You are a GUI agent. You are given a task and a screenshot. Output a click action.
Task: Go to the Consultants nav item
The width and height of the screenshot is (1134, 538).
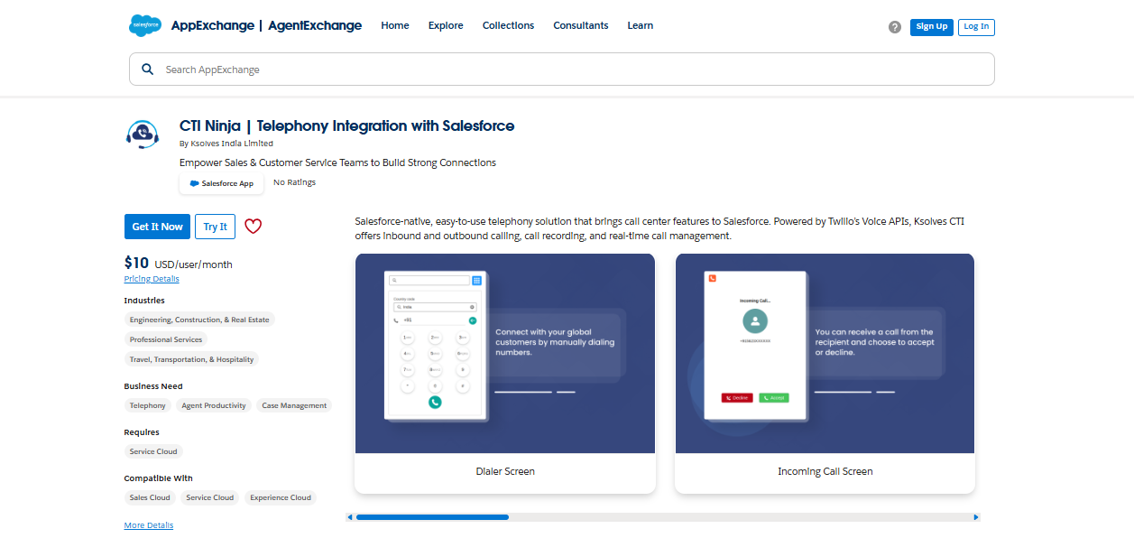tap(580, 25)
